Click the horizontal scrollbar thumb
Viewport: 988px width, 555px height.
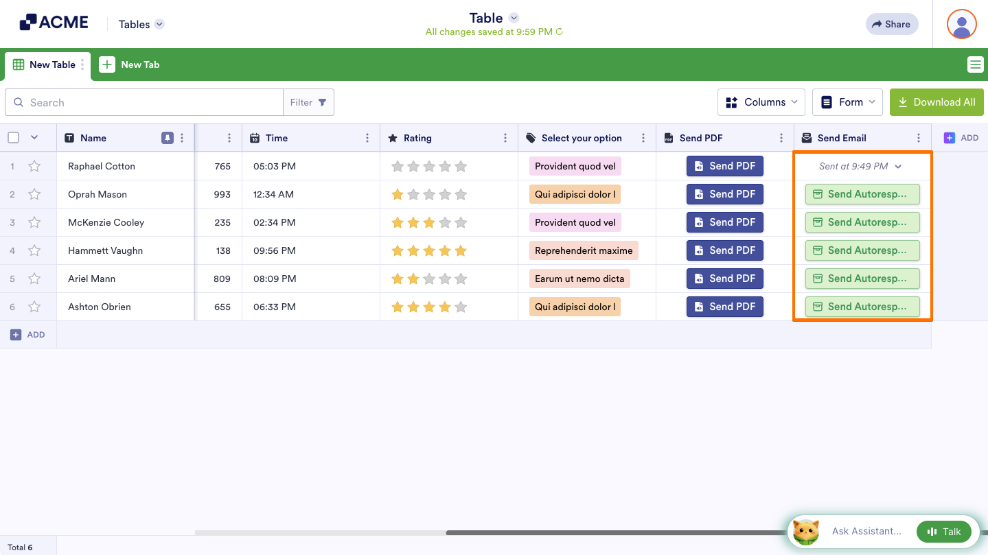pyautogui.click(x=717, y=532)
